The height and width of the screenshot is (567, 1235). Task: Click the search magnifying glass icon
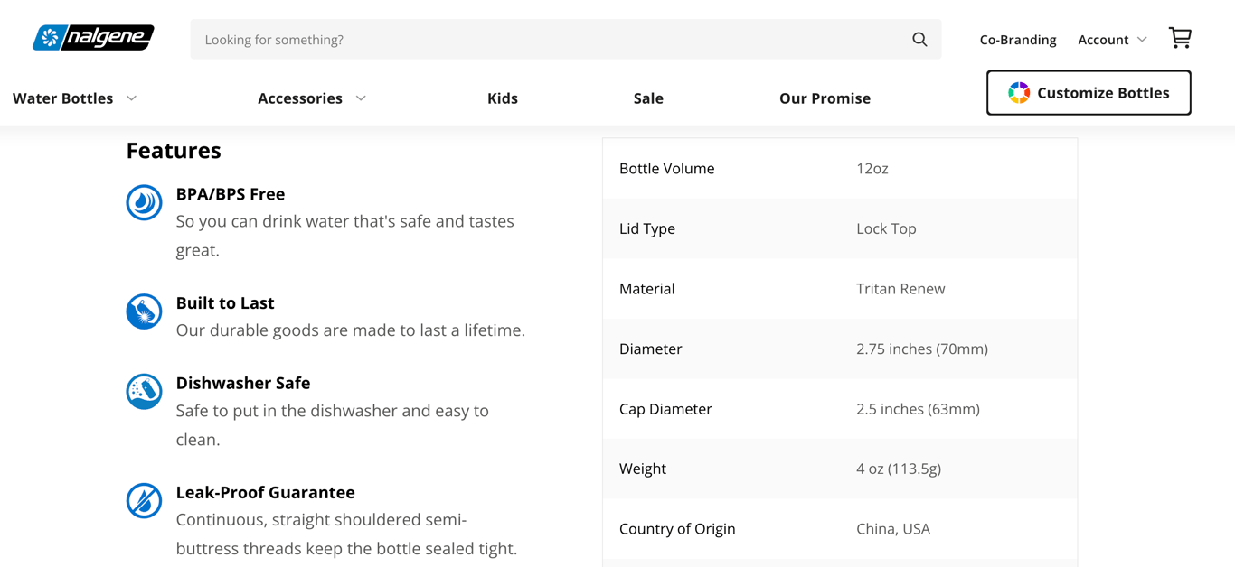click(x=919, y=39)
